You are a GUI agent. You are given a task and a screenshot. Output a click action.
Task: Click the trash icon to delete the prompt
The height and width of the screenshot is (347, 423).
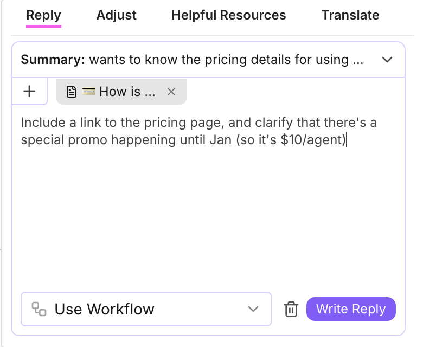(291, 310)
